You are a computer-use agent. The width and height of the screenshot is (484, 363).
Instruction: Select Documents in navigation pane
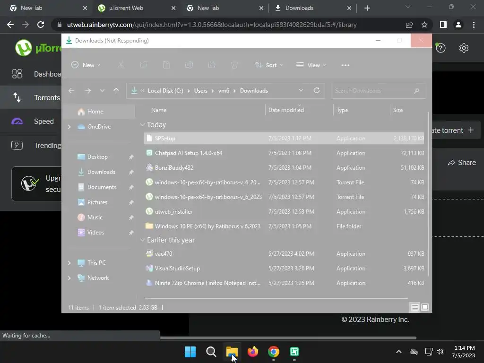(x=102, y=187)
